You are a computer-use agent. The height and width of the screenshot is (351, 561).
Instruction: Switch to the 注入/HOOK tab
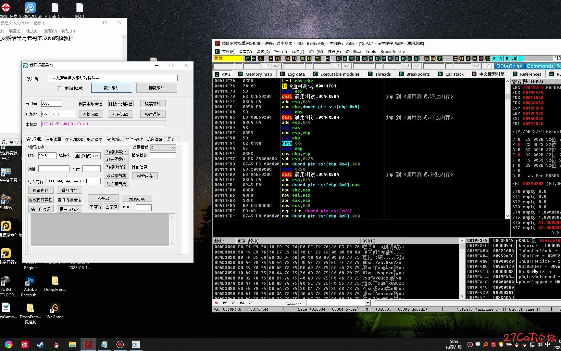coord(74,139)
